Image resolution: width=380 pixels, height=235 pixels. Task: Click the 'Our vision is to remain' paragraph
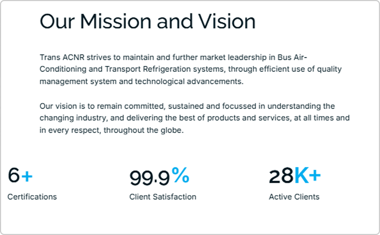point(194,118)
